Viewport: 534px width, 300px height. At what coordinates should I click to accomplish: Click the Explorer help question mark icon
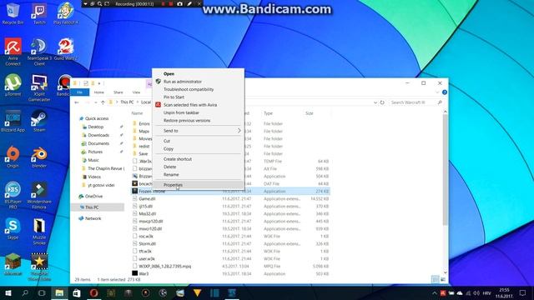(x=445, y=92)
